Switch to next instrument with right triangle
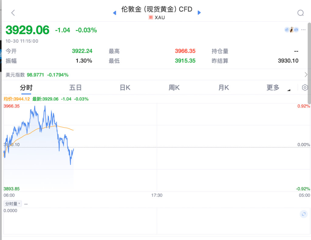 pyautogui.click(x=199, y=13)
